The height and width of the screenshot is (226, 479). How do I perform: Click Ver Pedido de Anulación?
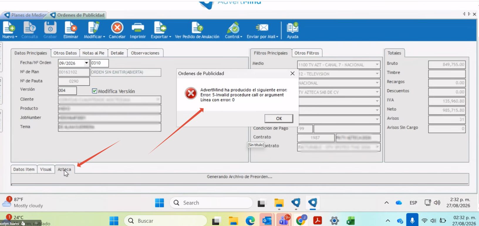197,30
